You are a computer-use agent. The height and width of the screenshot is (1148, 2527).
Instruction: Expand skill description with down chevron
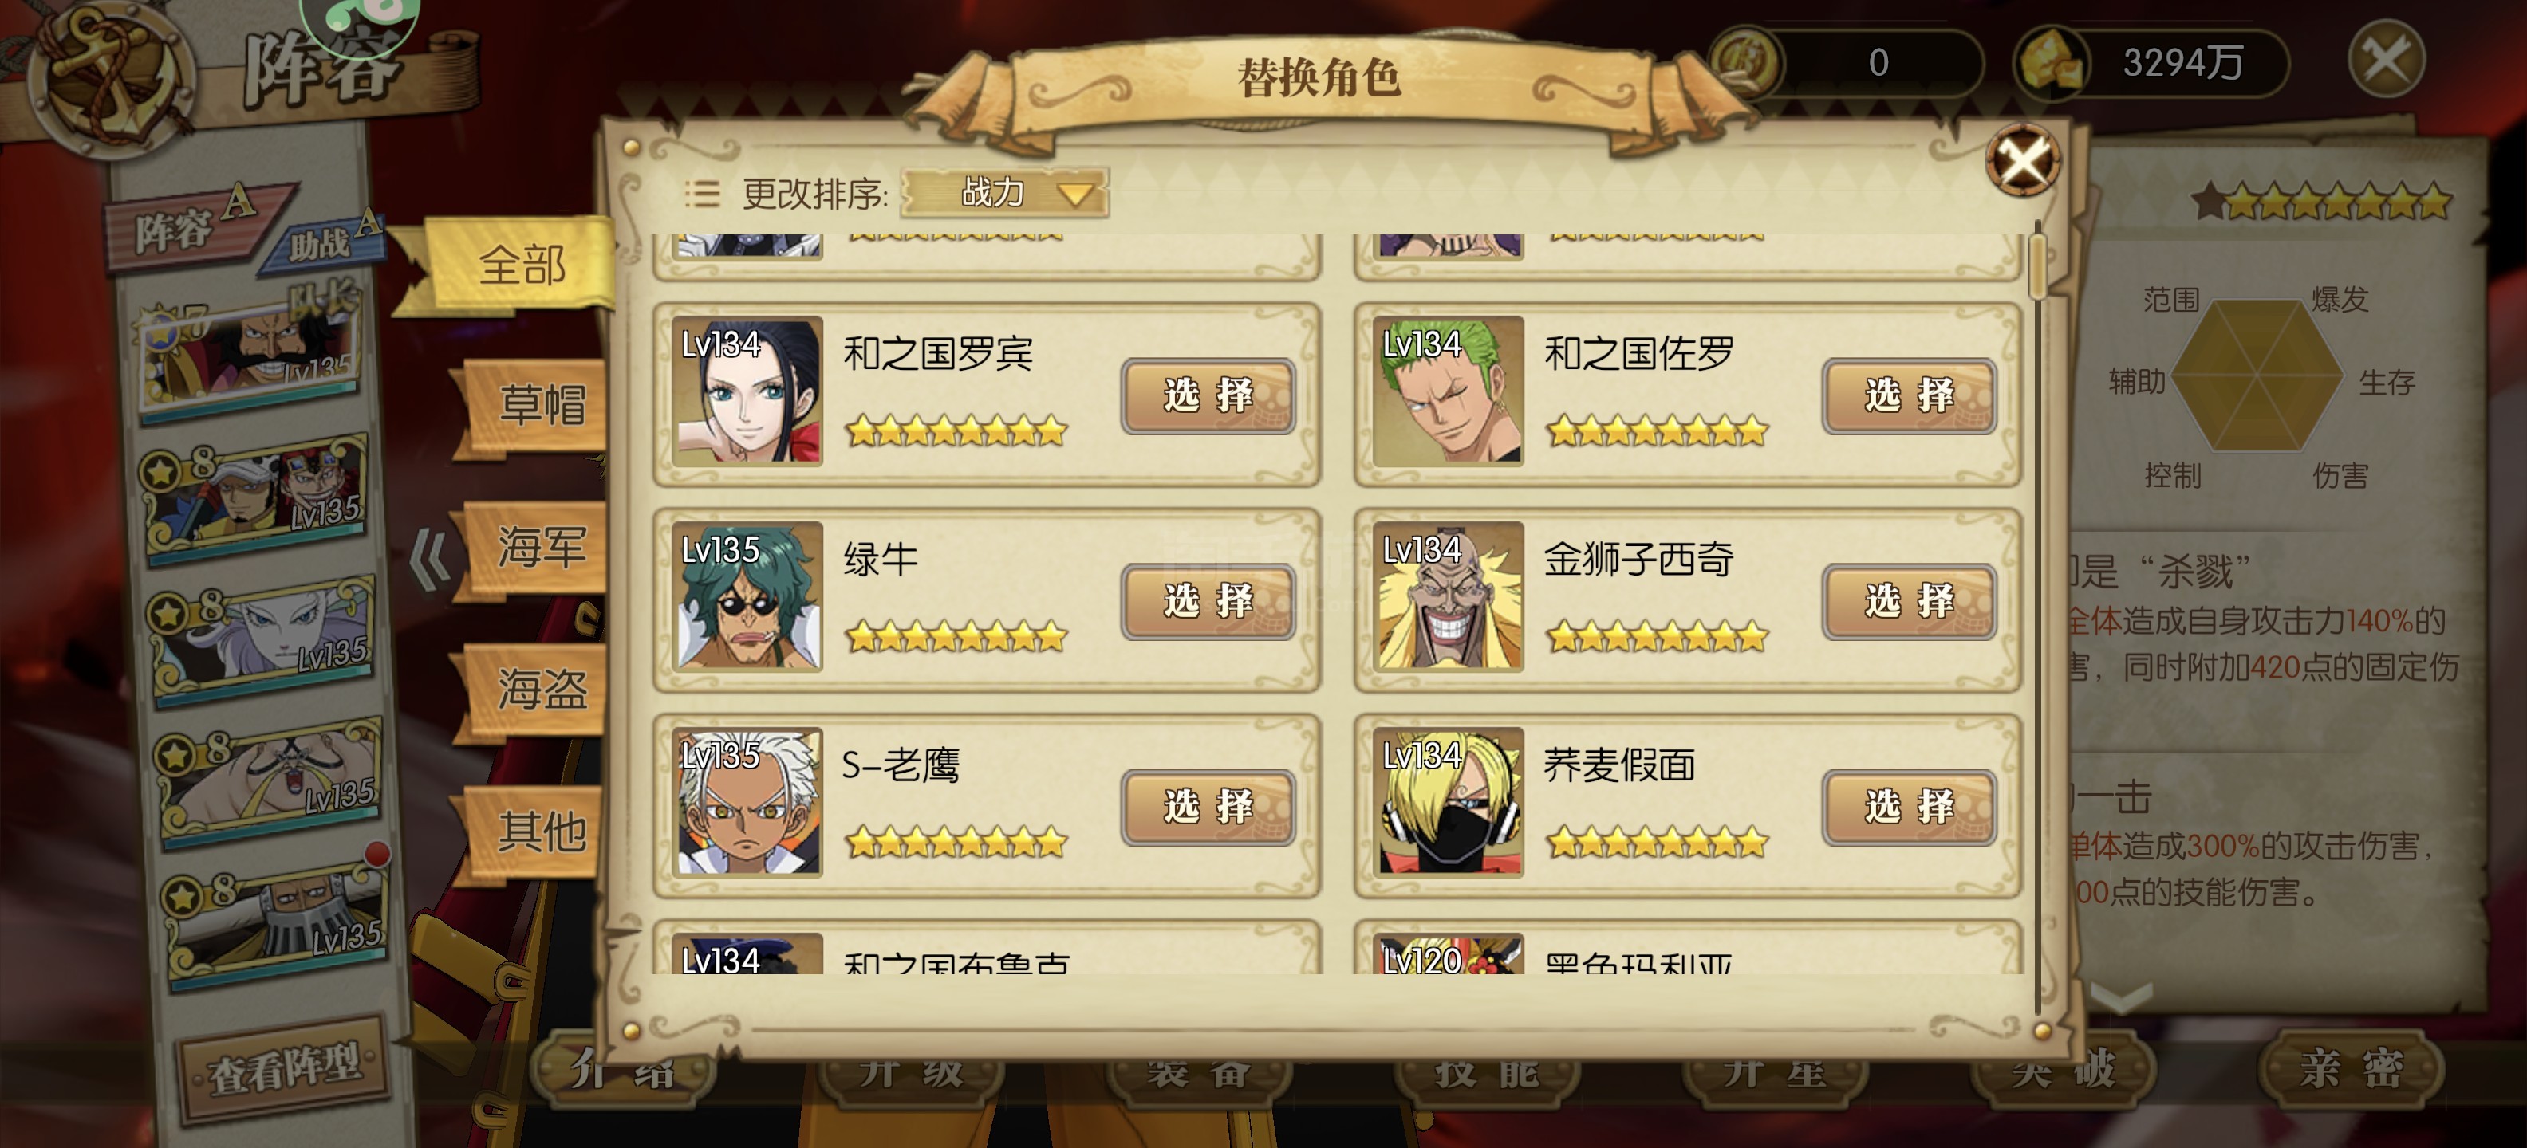click(x=2121, y=998)
